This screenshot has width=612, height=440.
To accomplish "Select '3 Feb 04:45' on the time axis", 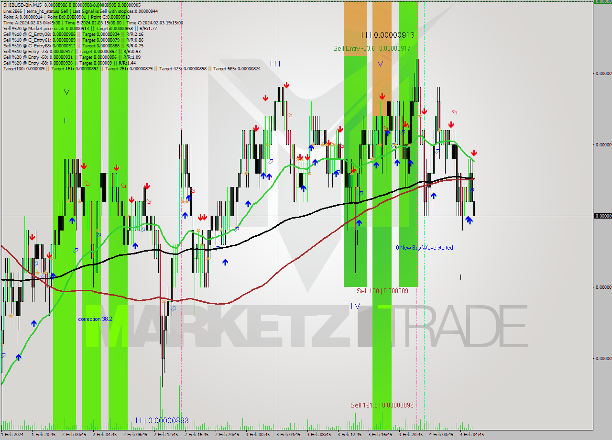I will (288, 435).
